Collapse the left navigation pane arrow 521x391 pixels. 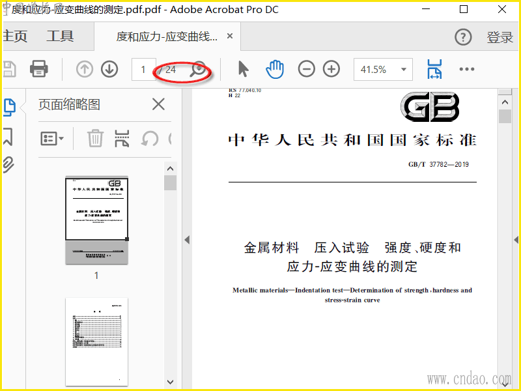[x=187, y=239]
